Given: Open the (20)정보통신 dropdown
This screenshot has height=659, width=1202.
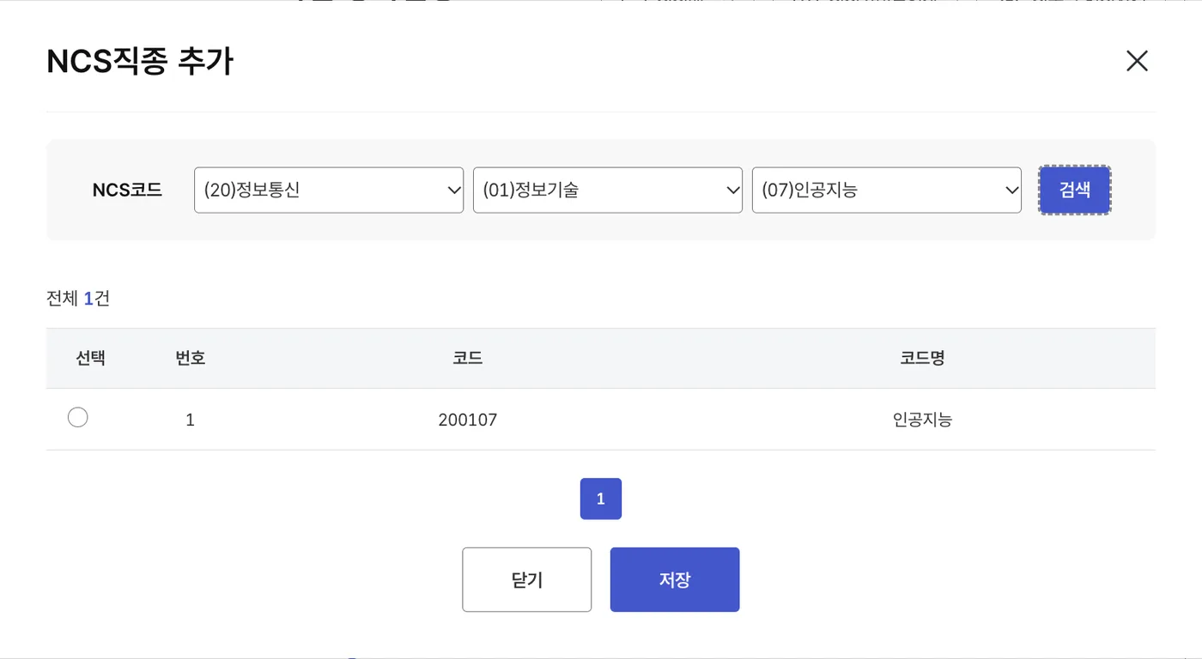Looking at the screenshot, I should pos(329,190).
